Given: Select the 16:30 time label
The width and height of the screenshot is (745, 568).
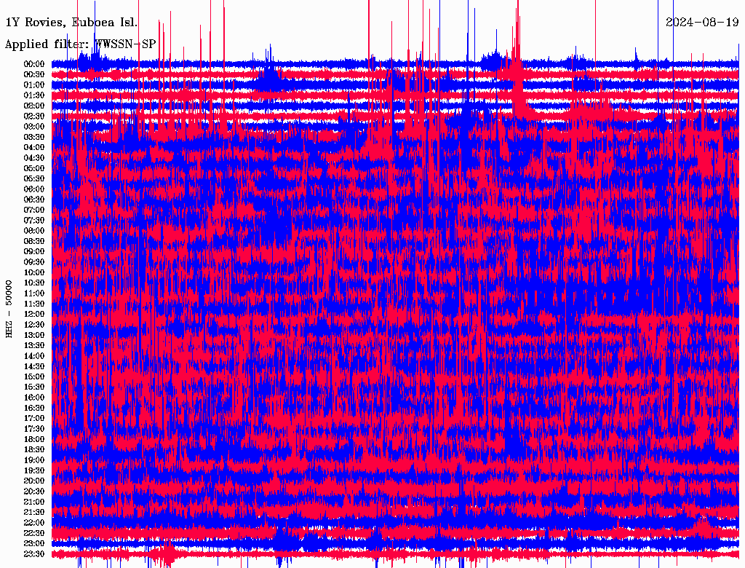Looking at the screenshot, I should [34, 408].
